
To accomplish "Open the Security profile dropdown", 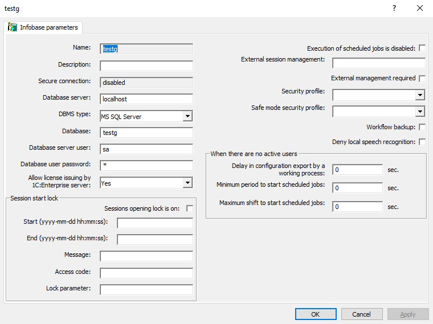I will pyautogui.click(x=419, y=95).
